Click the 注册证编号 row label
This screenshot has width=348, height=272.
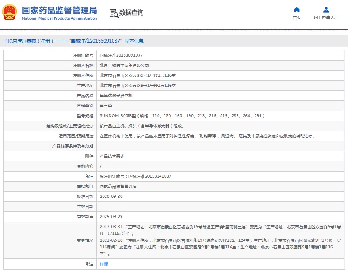tap(83, 55)
